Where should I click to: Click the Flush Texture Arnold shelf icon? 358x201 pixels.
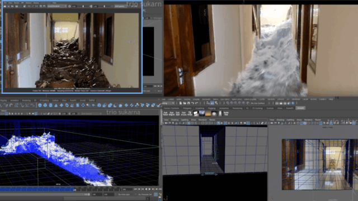click(x=166, y=113)
